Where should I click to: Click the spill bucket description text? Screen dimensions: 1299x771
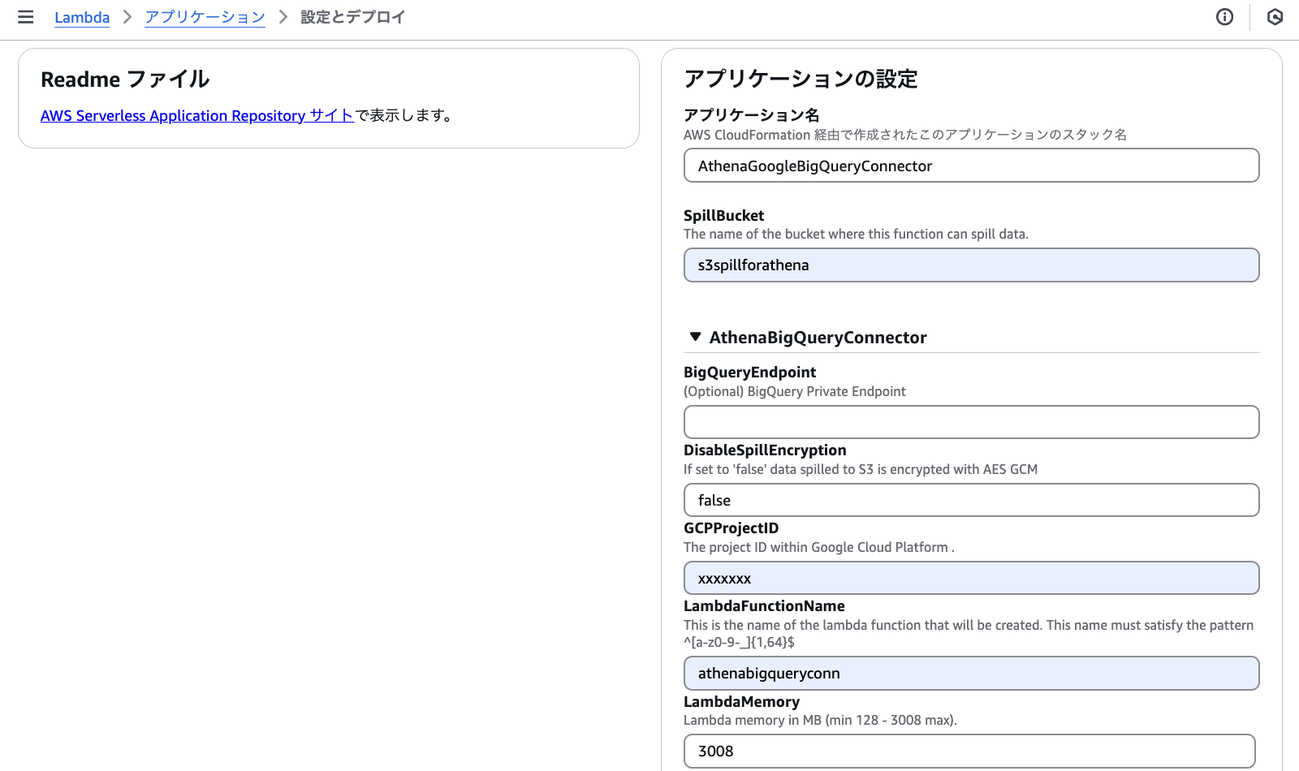856,234
